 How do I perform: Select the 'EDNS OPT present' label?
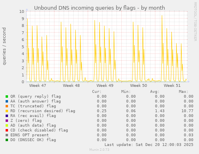tap(30, 135)
